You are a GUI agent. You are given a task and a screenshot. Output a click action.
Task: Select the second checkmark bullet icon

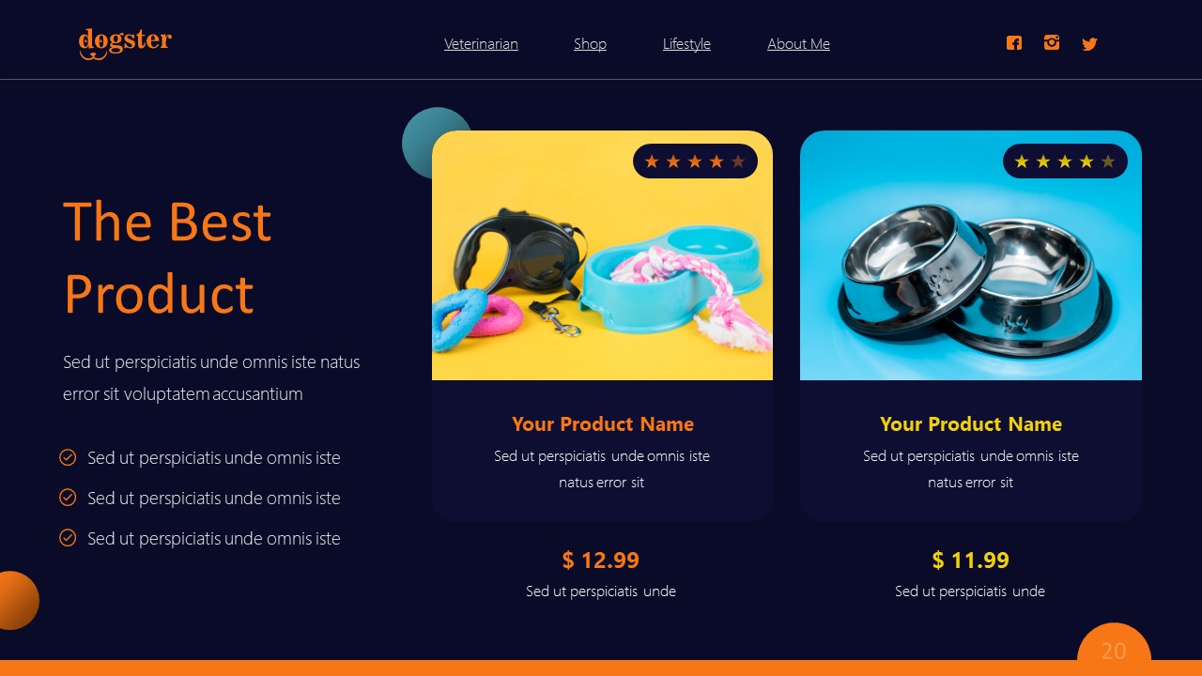68,498
